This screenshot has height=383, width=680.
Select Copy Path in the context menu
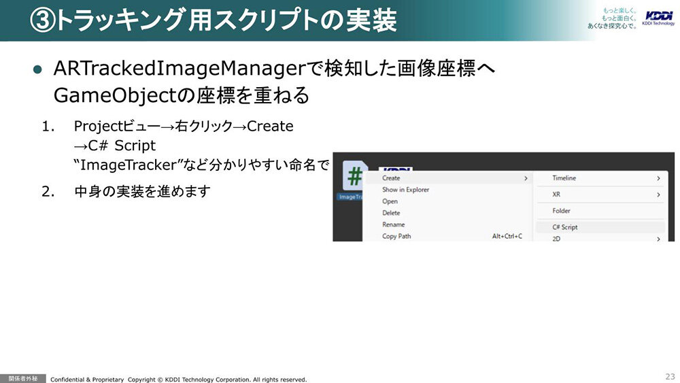(396, 236)
